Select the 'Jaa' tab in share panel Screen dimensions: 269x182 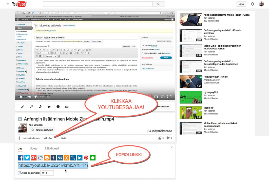pyautogui.click(x=20, y=148)
